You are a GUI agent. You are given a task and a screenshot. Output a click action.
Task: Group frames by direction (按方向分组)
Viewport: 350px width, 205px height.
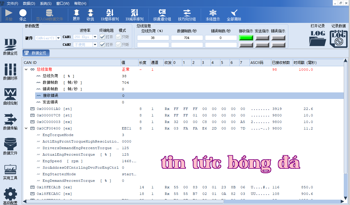(187, 15)
